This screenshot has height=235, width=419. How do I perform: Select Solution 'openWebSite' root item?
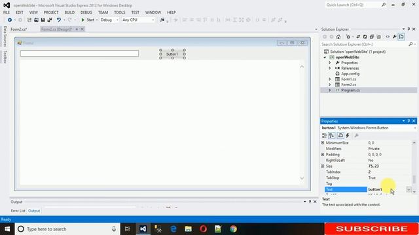pyautogui.click(x=357, y=52)
